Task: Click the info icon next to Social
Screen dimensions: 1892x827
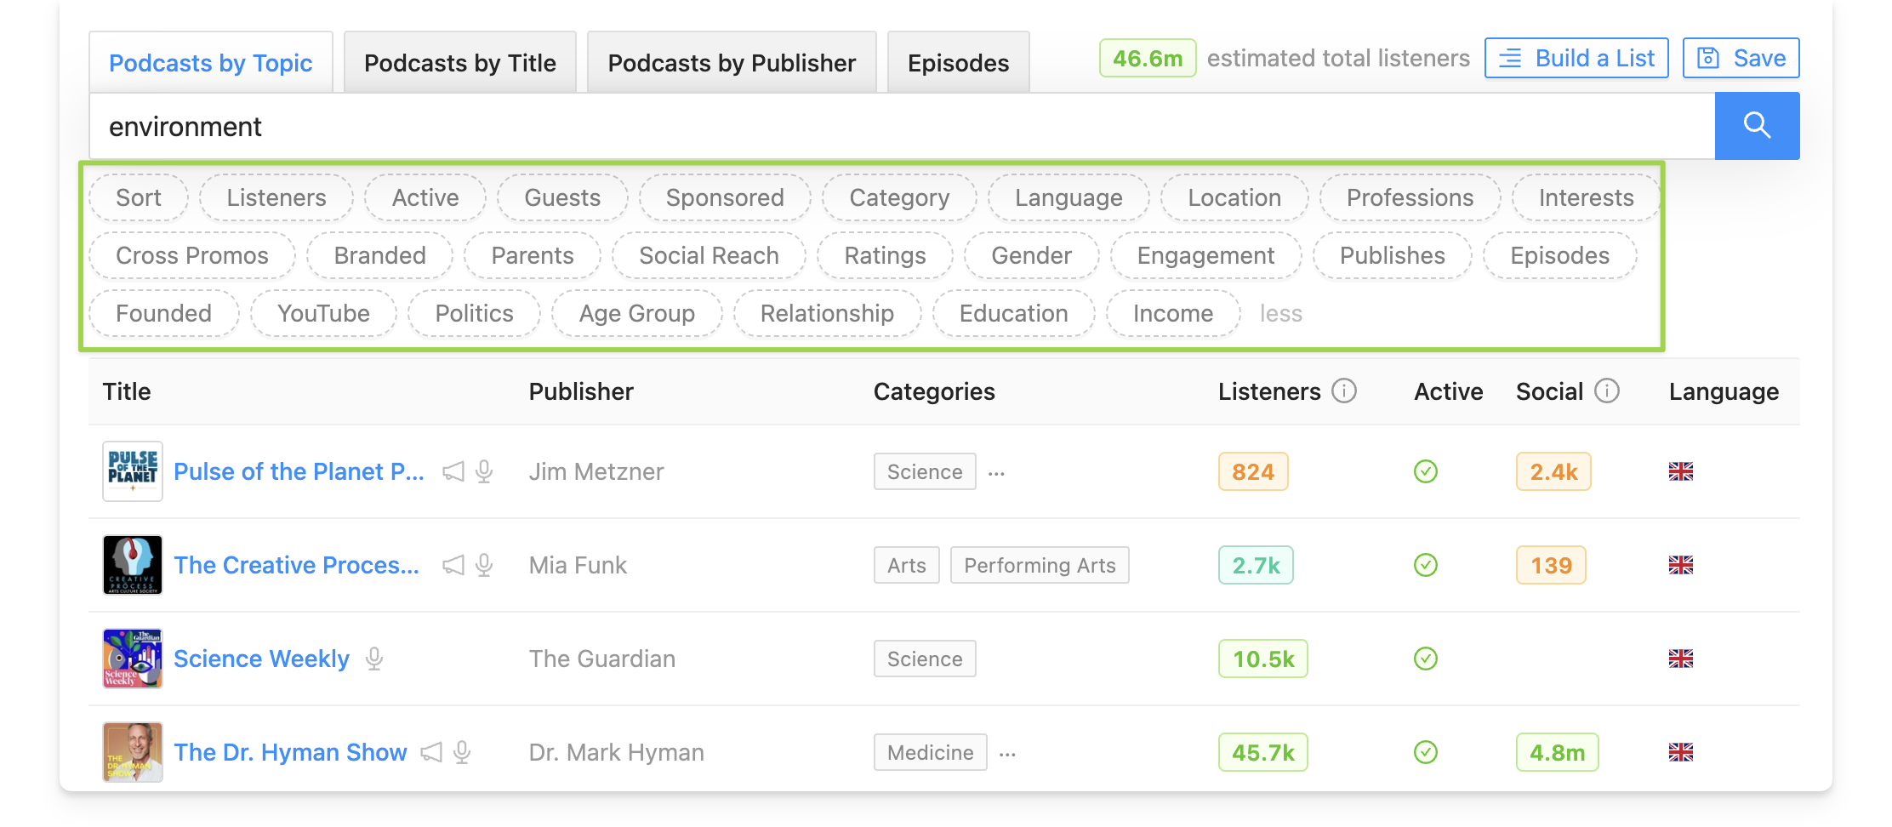Action: (1607, 391)
